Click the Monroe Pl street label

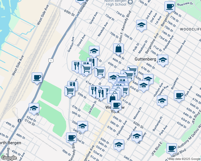138,113
